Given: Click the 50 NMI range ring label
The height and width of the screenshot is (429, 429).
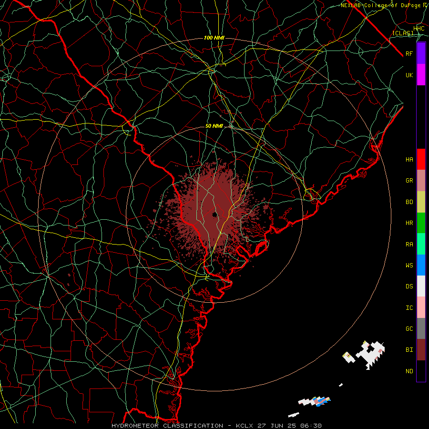Looking at the screenshot, I should (214, 126).
